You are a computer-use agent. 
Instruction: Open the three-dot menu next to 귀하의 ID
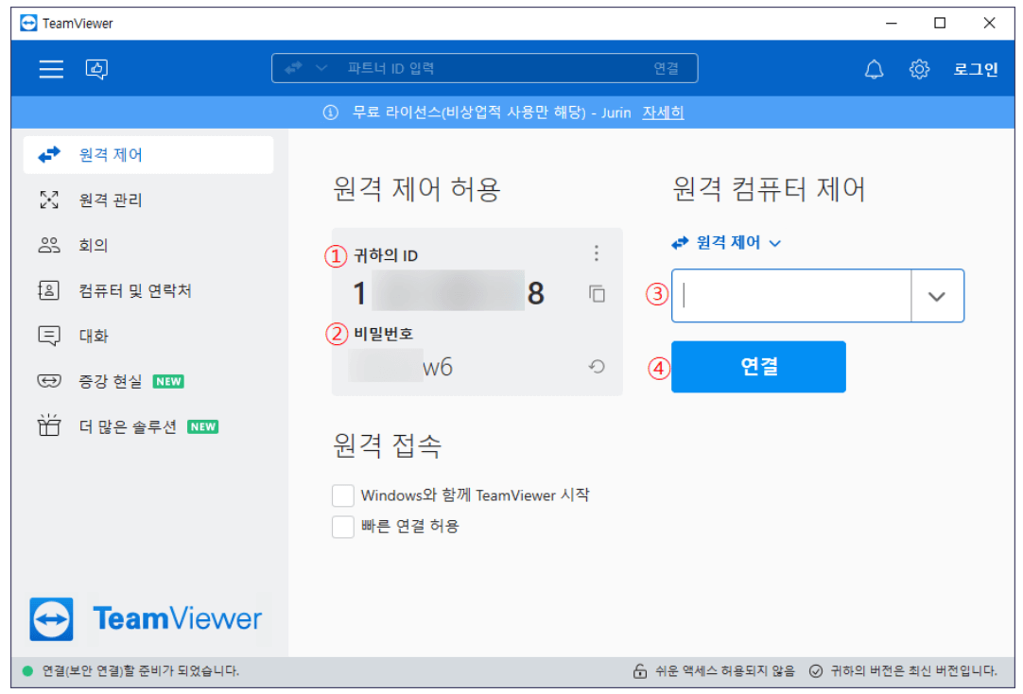597,252
